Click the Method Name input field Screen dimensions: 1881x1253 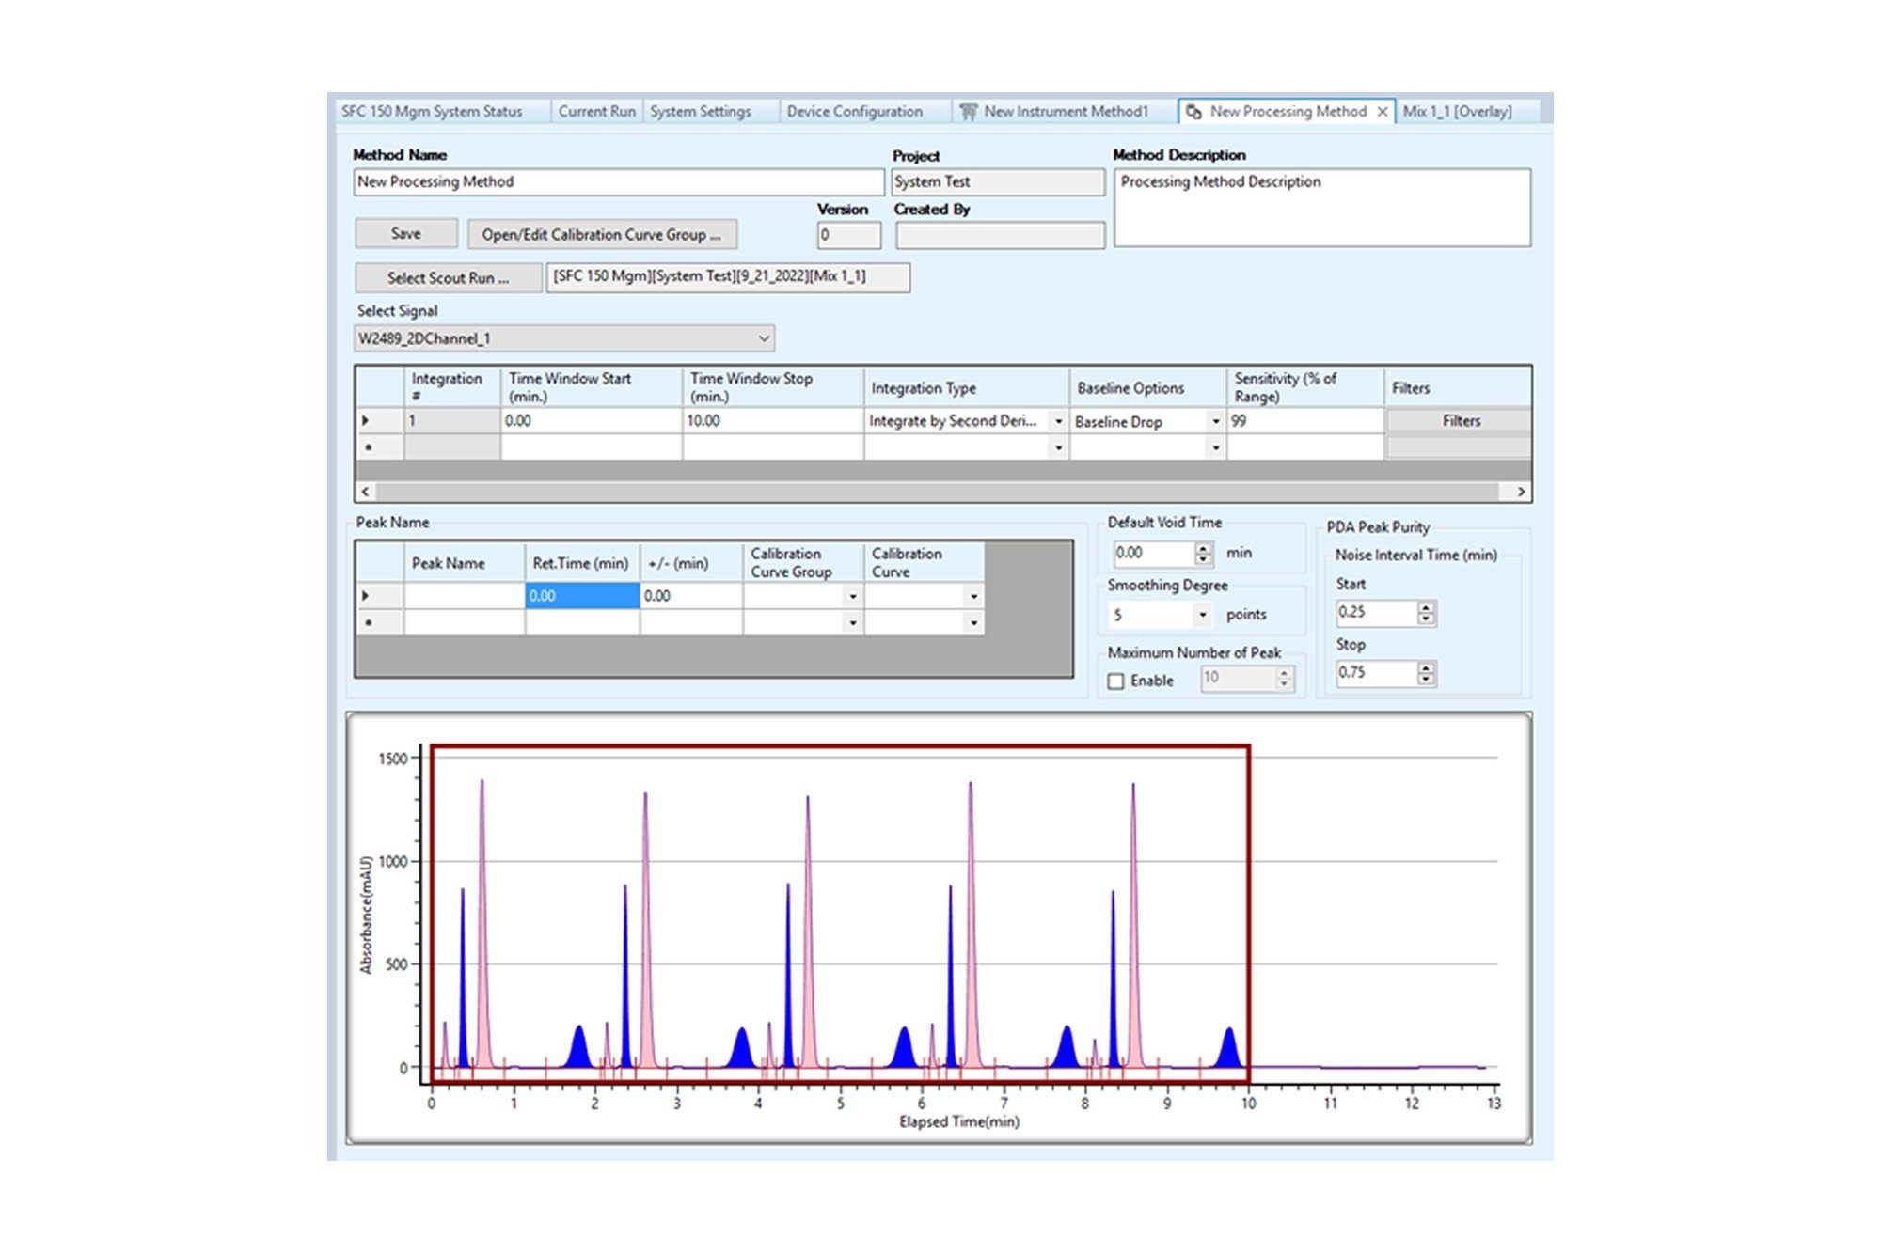coord(619,182)
